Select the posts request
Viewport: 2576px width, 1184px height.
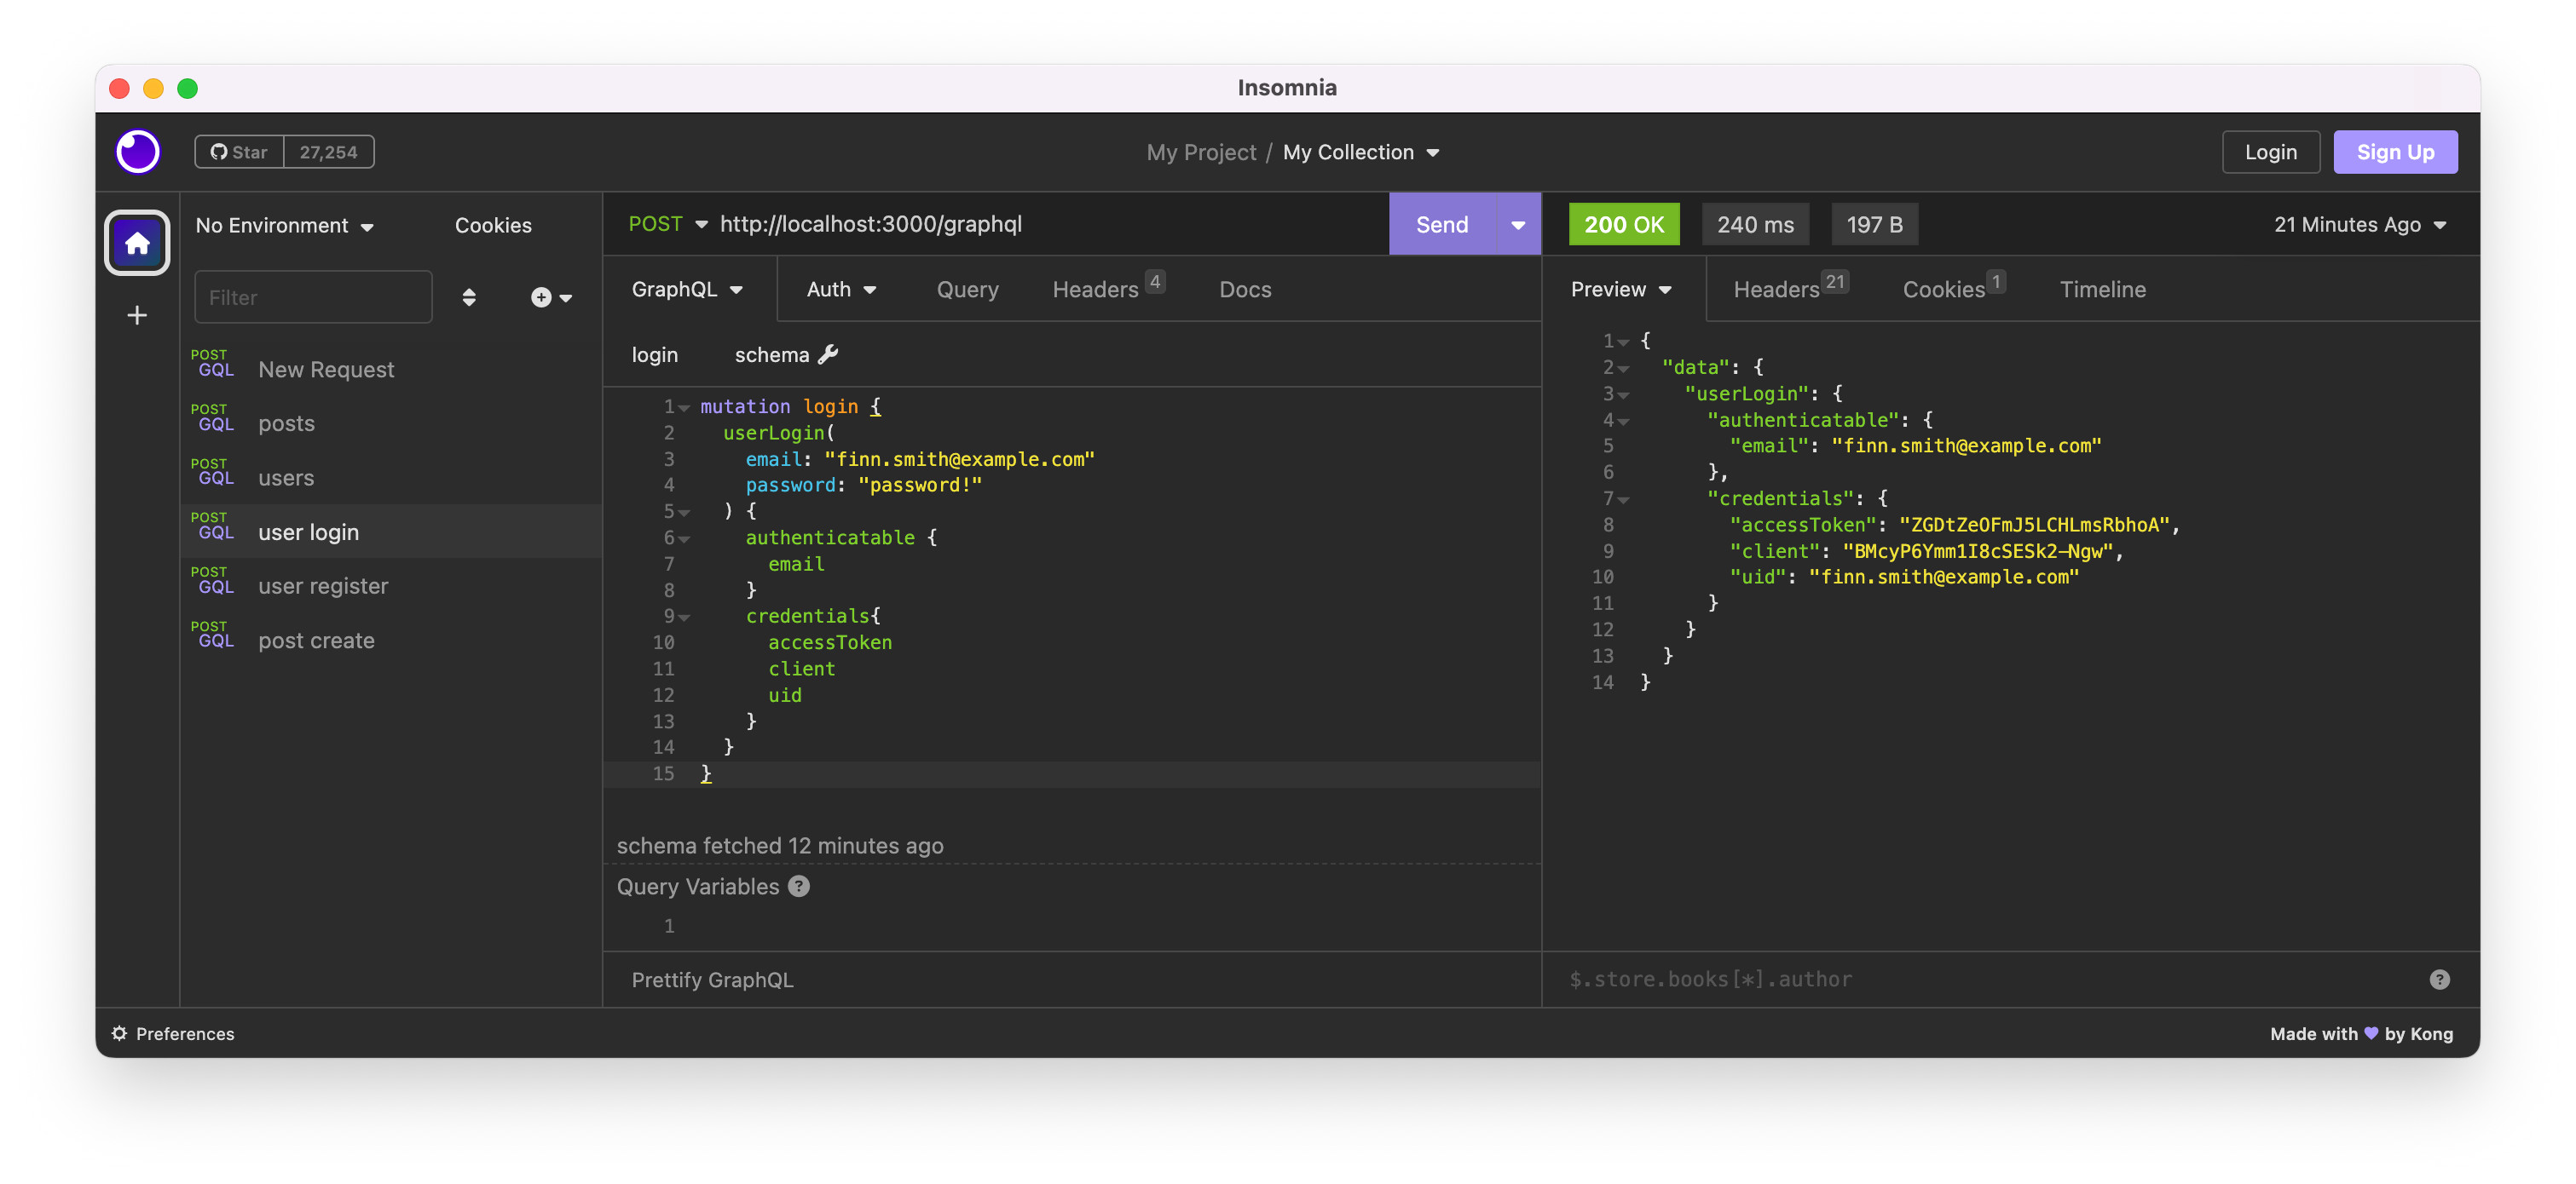click(x=391, y=423)
